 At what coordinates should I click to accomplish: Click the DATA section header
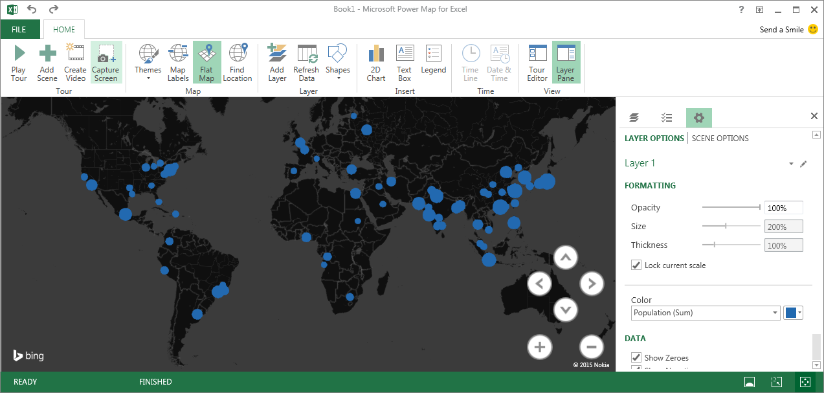(x=635, y=338)
